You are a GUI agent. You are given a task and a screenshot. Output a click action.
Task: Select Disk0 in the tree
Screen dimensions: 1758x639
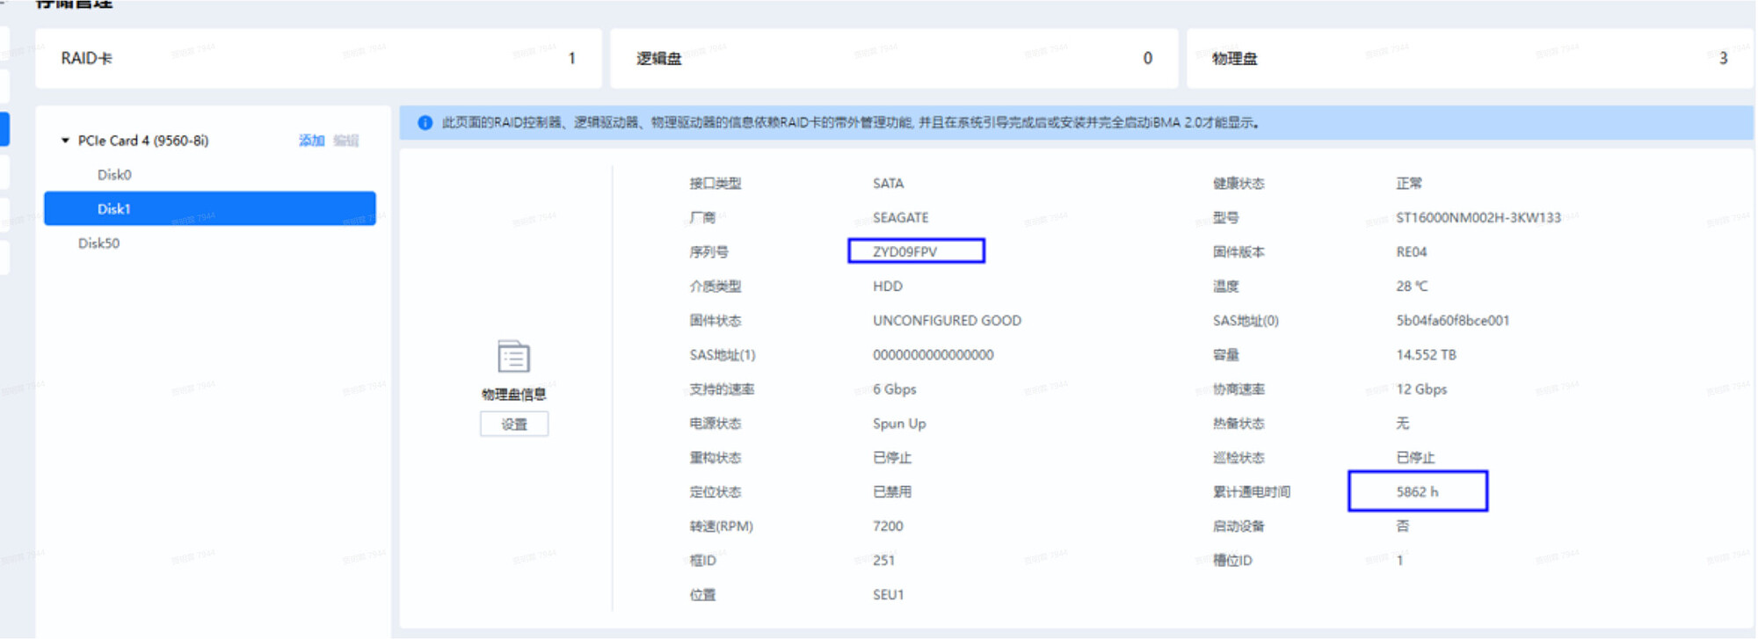pos(114,175)
